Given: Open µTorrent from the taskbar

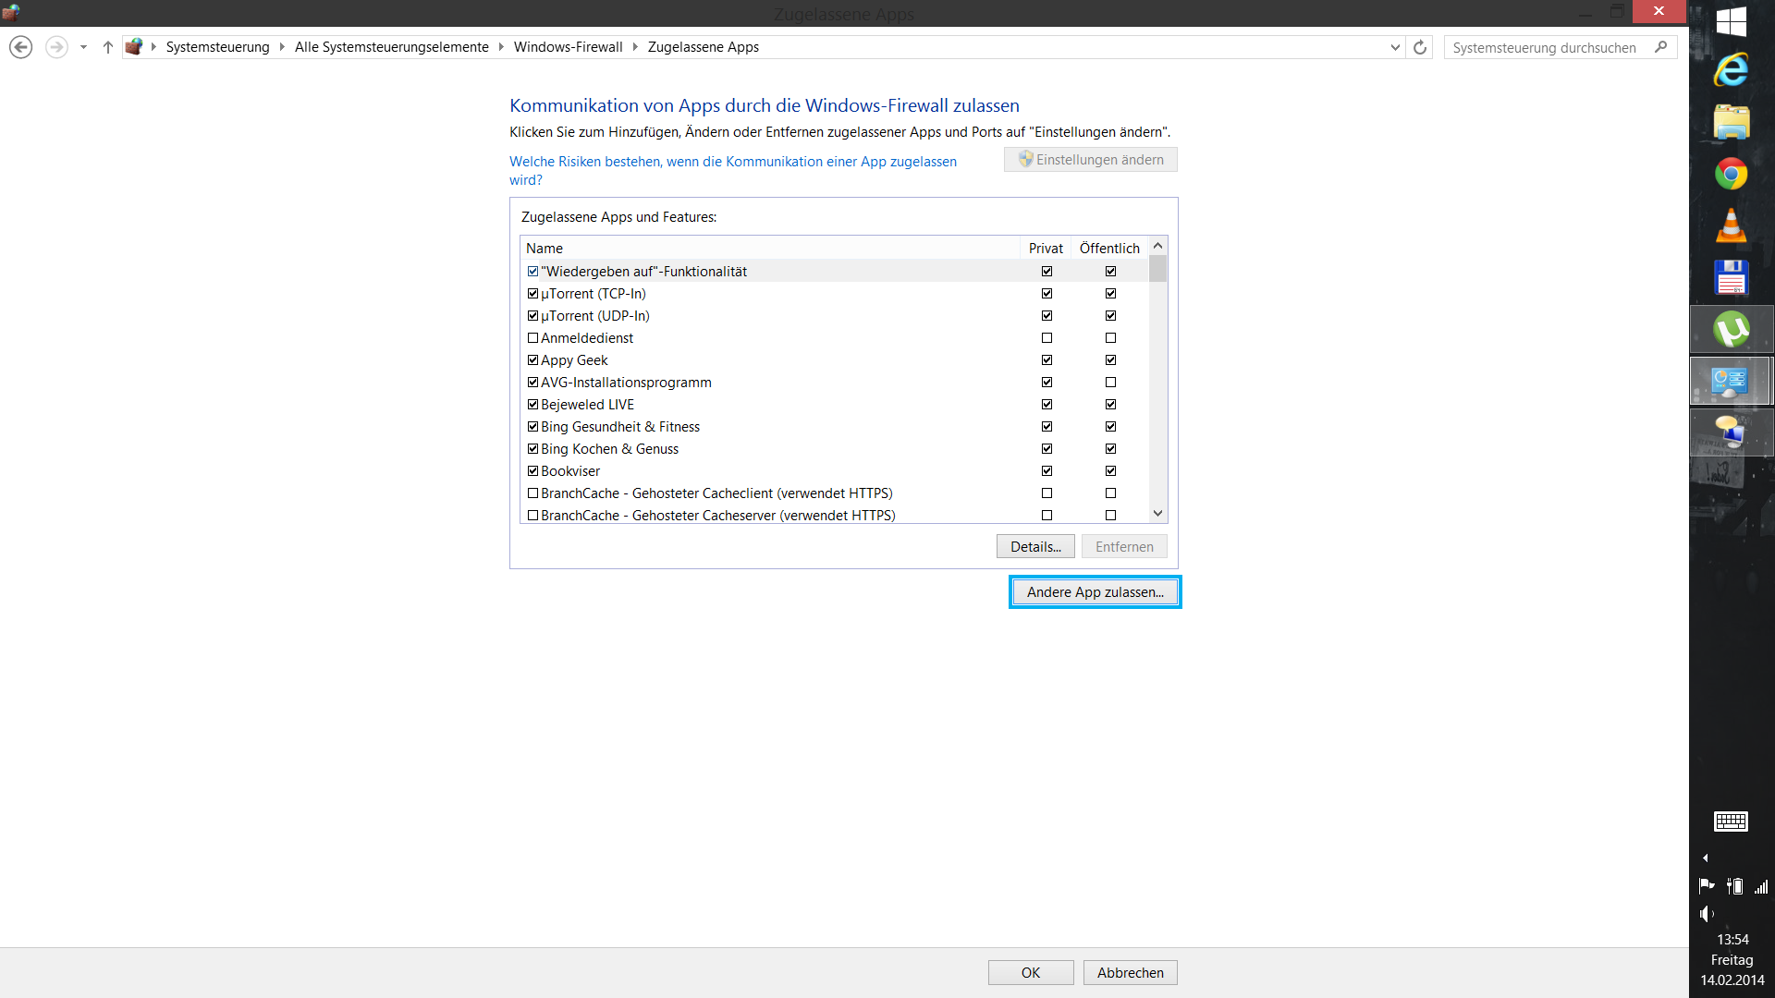Looking at the screenshot, I should (1731, 330).
